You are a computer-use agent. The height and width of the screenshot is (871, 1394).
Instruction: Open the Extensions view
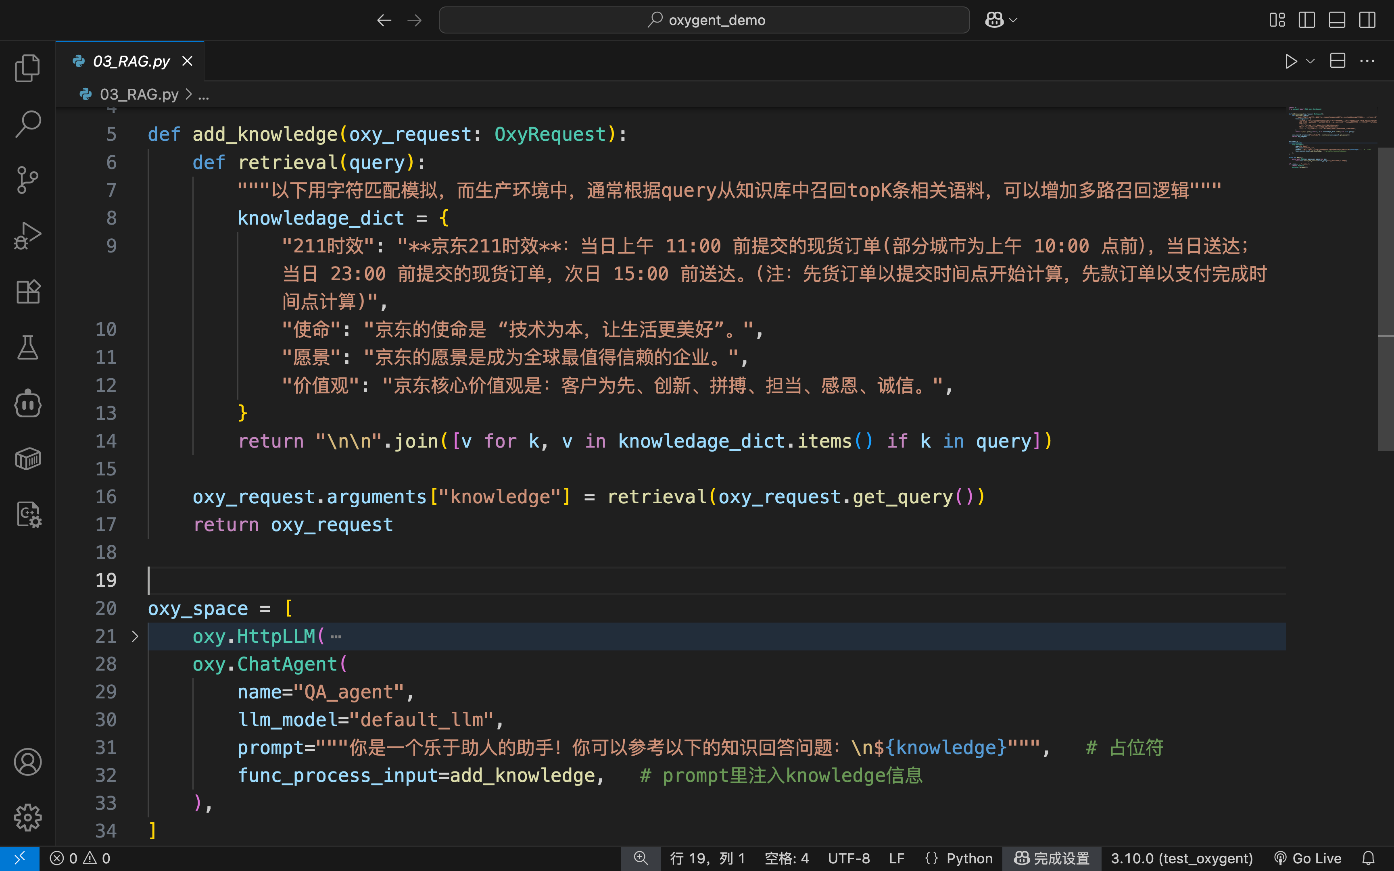pos(27,292)
